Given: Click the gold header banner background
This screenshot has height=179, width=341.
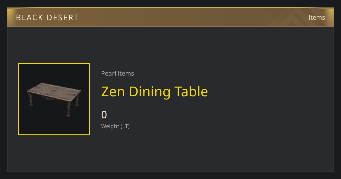Looking at the screenshot, I should coord(170,17).
